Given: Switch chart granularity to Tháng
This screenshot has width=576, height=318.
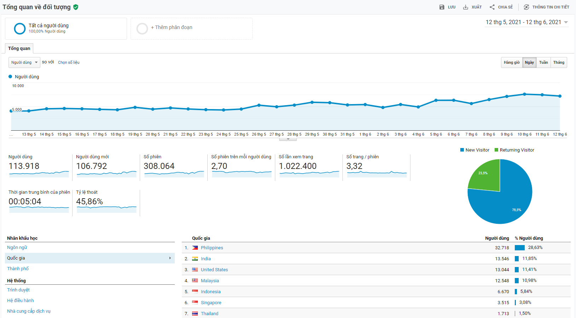Looking at the screenshot, I should [x=559, y=63].
